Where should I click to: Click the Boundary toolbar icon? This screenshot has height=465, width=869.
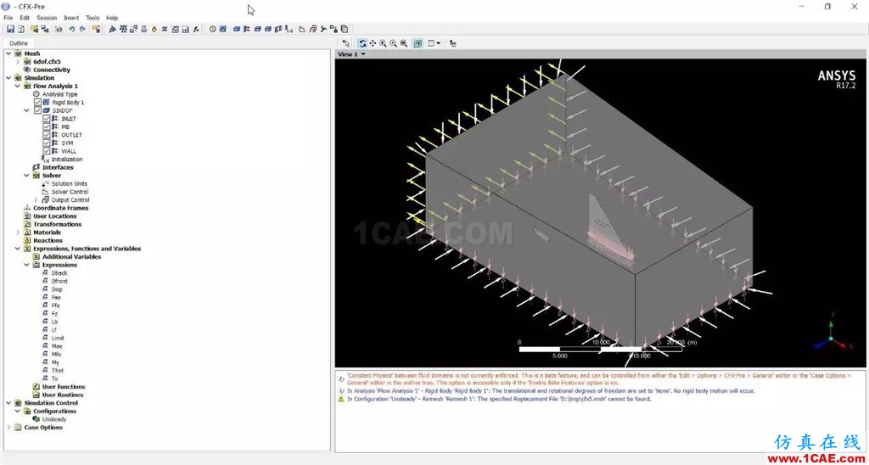point(247,29)
